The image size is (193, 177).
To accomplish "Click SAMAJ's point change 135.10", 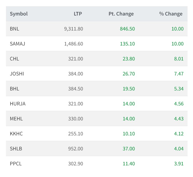I will pyautogui.click(x=127, y=44).
